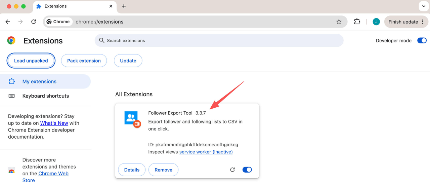
Task: Click the Load unpacked button
Action: (31, 61)
